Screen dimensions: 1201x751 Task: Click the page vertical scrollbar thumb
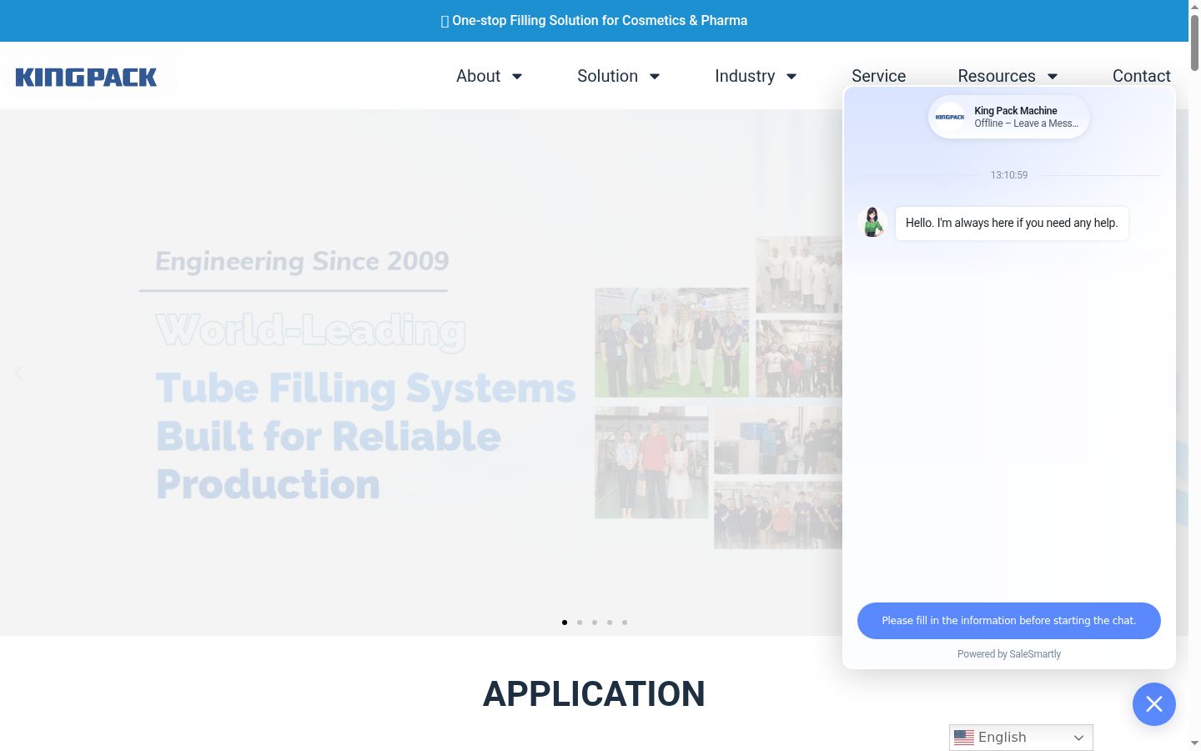point(1194,42)
